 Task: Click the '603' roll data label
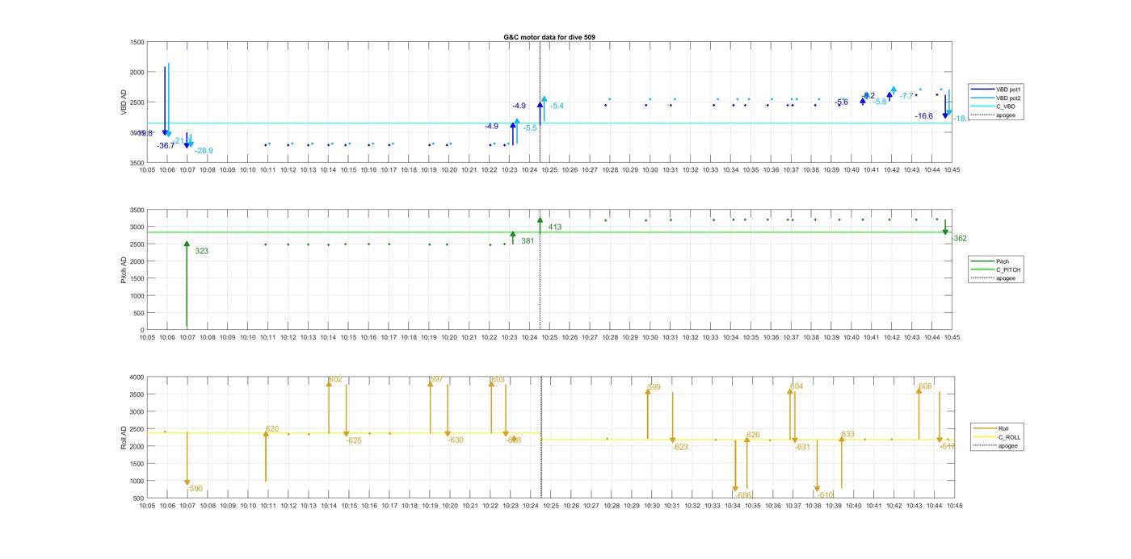pos(498,379)
